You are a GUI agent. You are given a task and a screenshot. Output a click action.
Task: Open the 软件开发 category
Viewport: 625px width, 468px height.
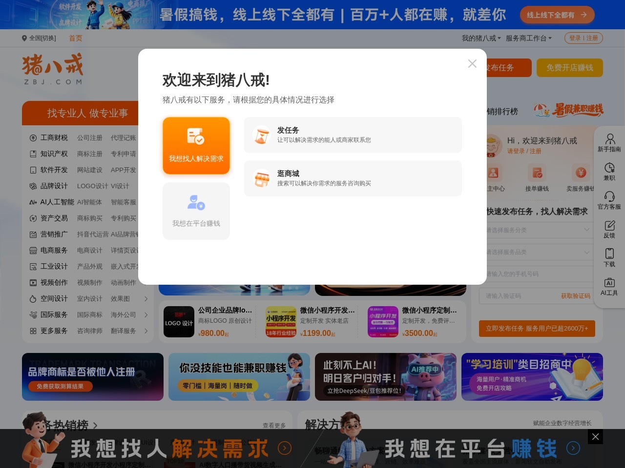(x=54, y=170)
